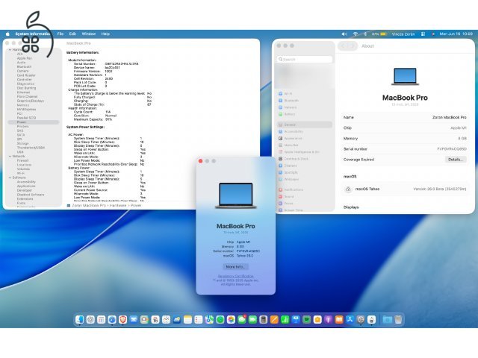This screenshot has width=478, height=358.
Task: Select Battery in System Settings sidebar
Action: tap(305, 114)
